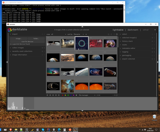Open the file manager layout dropdown

[x=87, y=95]
